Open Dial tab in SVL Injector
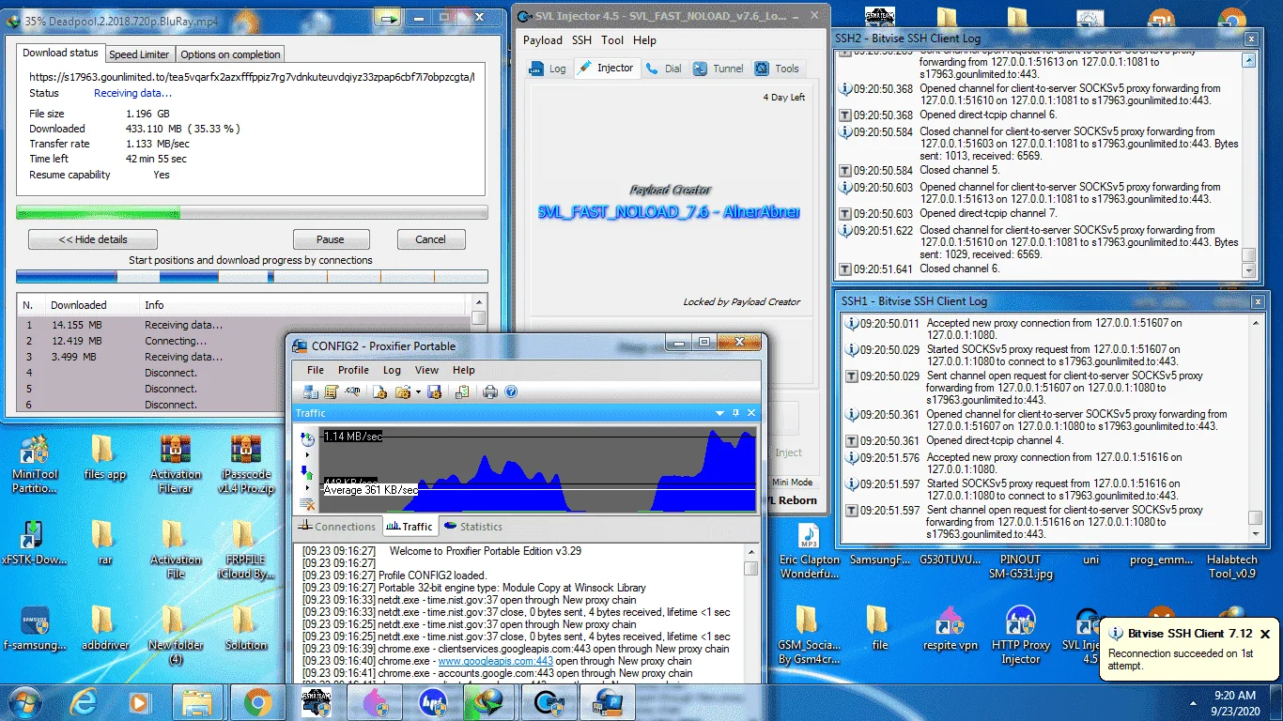 pos(664,69)
